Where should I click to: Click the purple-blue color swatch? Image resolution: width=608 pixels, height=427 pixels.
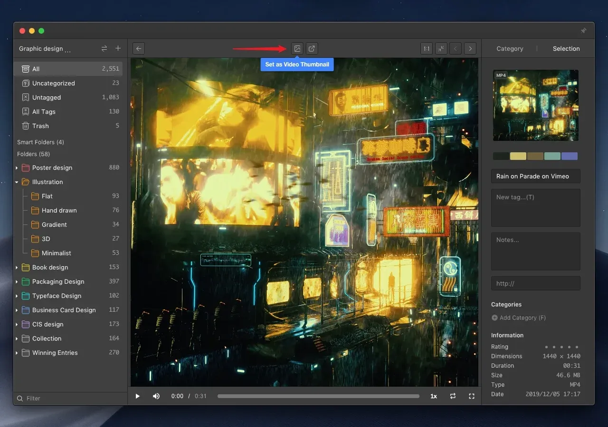point(570,156)
